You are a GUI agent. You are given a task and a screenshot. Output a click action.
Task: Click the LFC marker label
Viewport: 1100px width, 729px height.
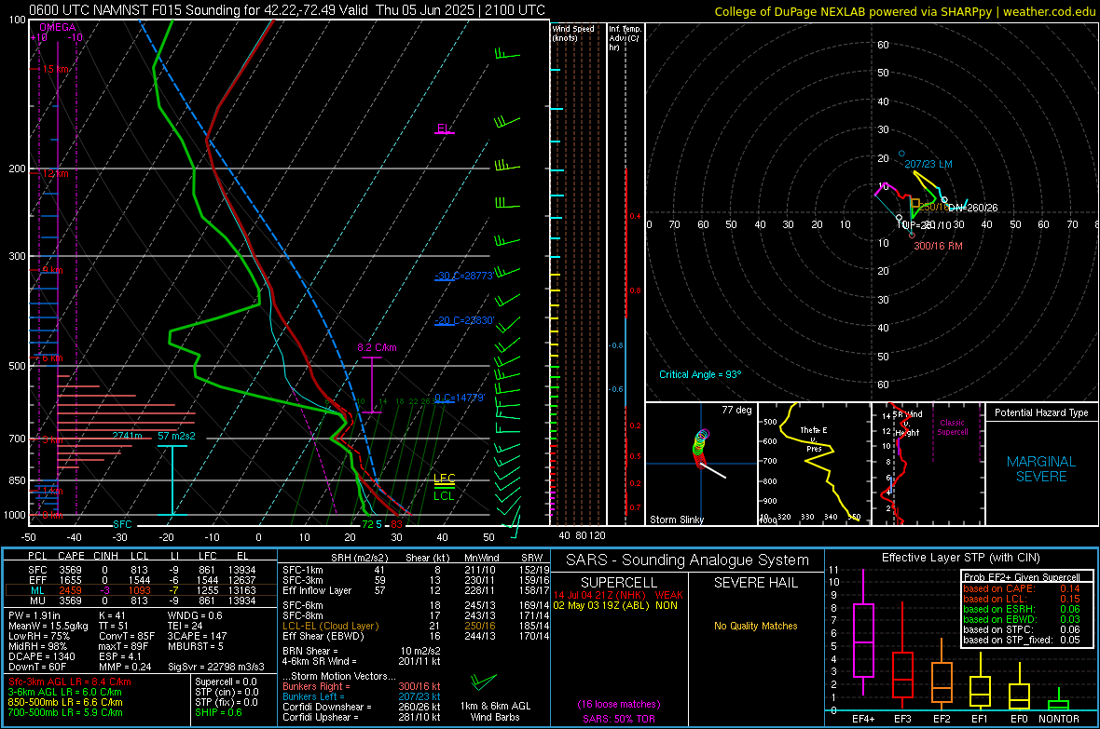[444, 478]
